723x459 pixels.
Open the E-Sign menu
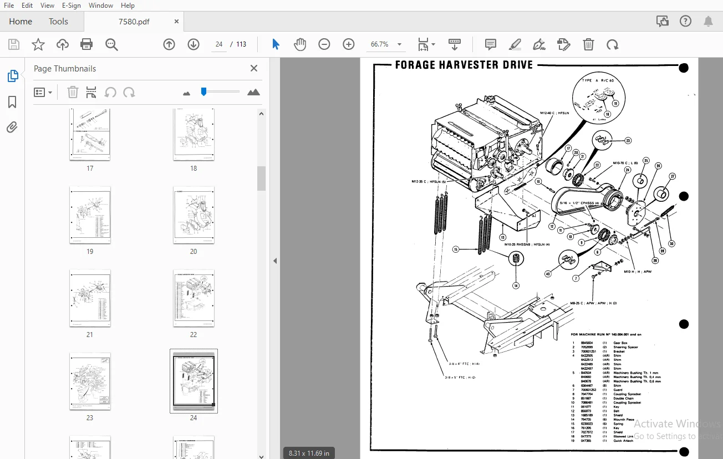coord(71,6)
